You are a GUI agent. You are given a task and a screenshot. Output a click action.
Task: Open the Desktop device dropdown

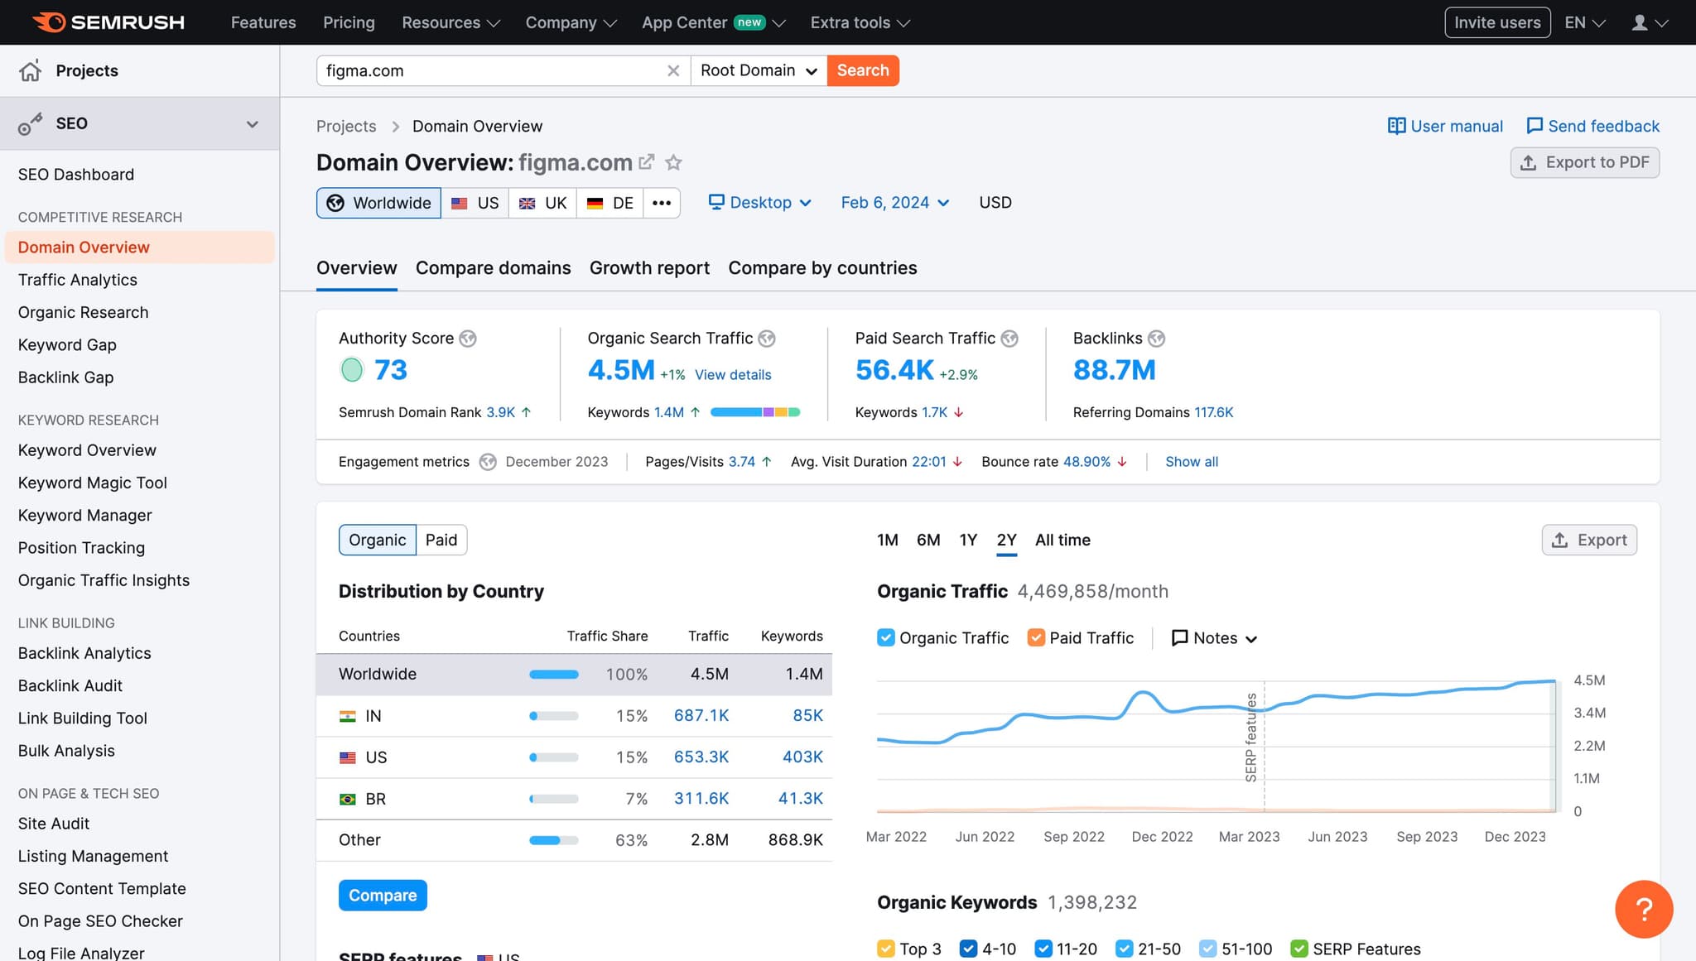760,203
